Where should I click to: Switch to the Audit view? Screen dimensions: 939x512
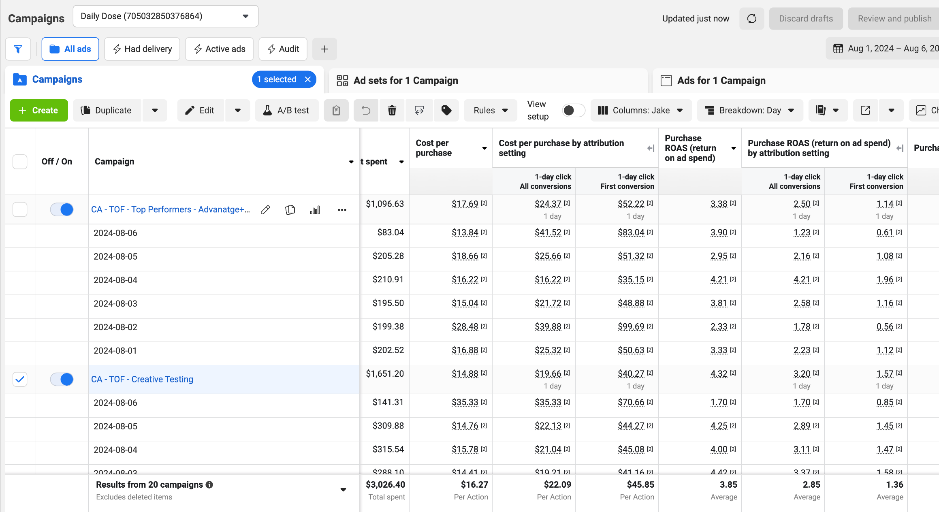[283, 49]
